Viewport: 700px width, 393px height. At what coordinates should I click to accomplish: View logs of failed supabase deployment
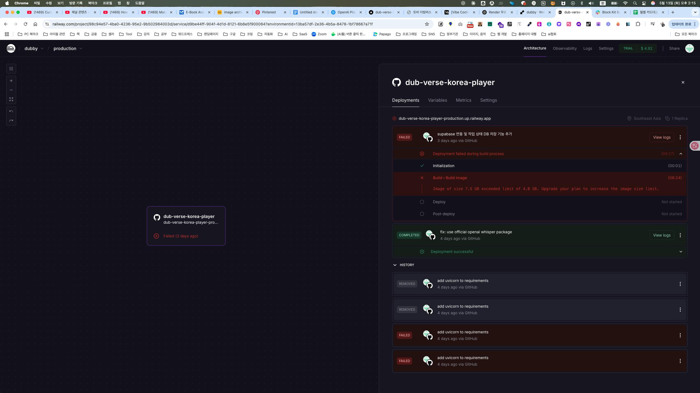tap(661, 137)
